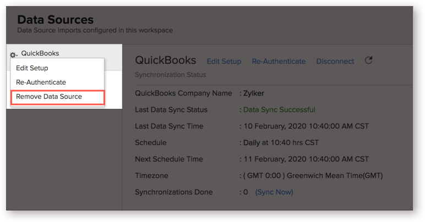Click the Data Sync Successful status text
The width and height of the screenshot is (425, 222).
[x=279, y=109]
